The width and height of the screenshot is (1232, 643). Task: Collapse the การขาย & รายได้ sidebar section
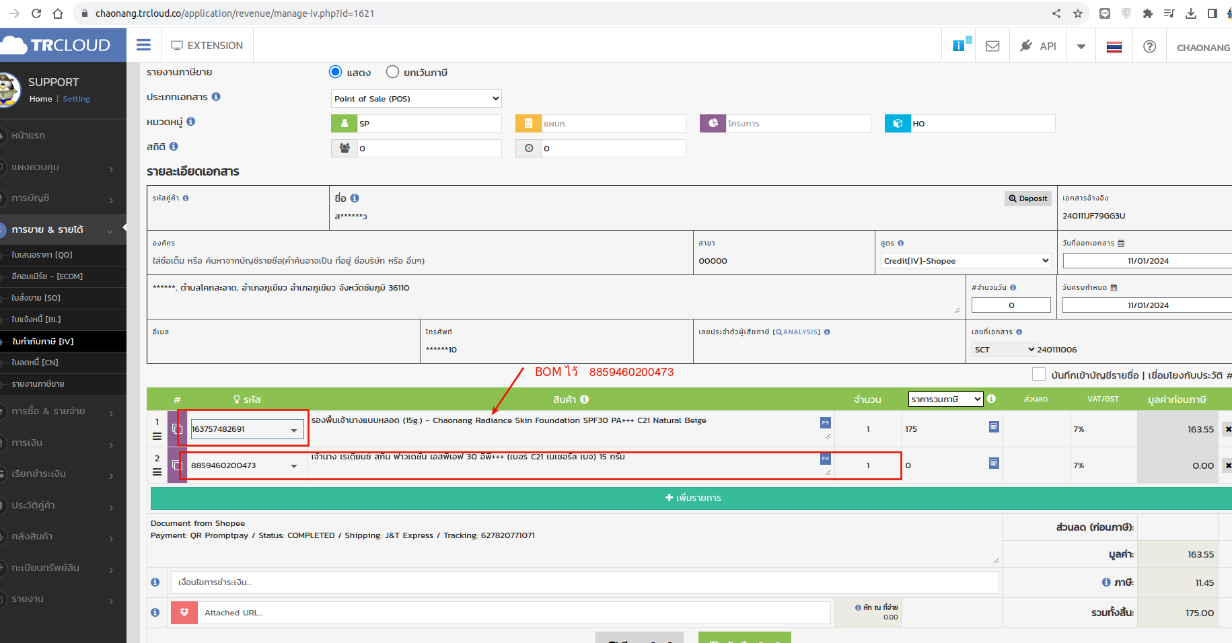[63, 229]
